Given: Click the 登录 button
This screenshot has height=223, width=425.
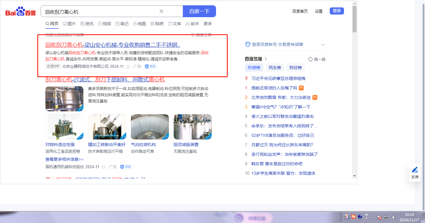Looking at the screenshot, I should point(337,11).
